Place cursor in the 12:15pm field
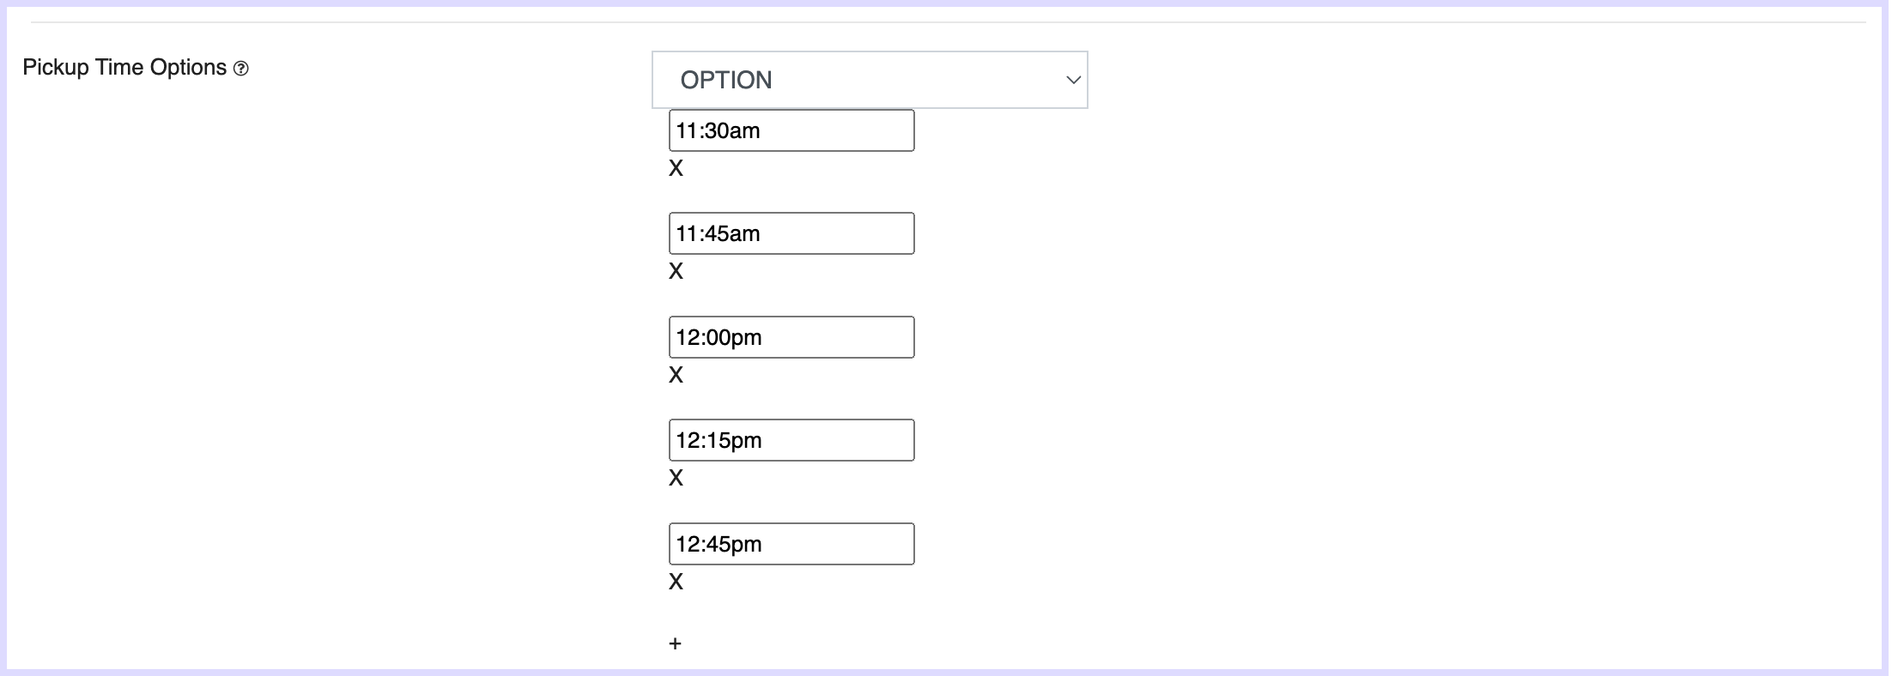 tap(791, 440)
